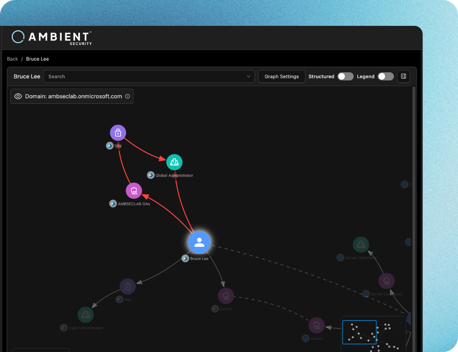458x352 pixels.
Task: Select the Global Administrator node
Action: click(174, 162)
